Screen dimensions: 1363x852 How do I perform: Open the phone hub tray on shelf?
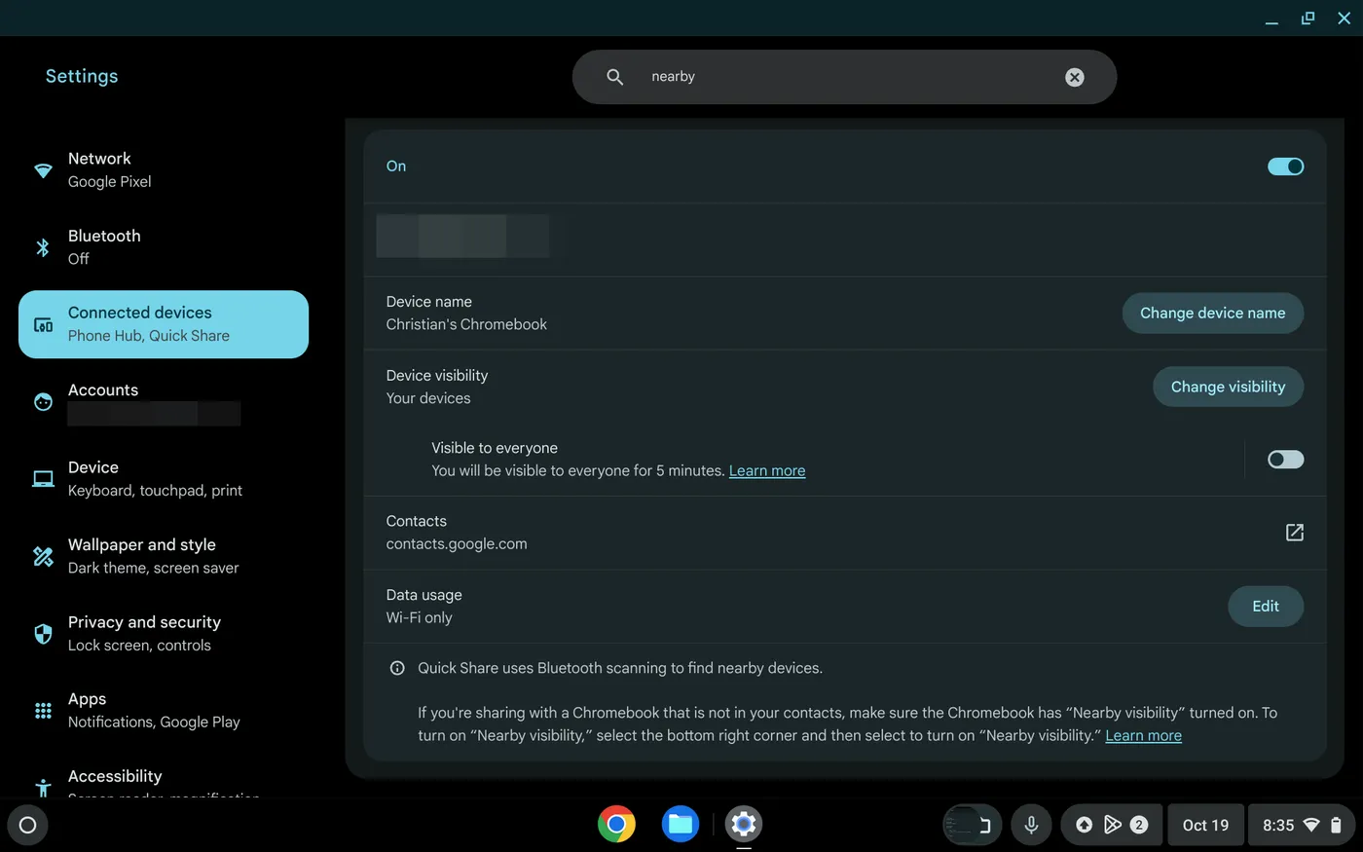pyautogui.click(x=973, y=825)
